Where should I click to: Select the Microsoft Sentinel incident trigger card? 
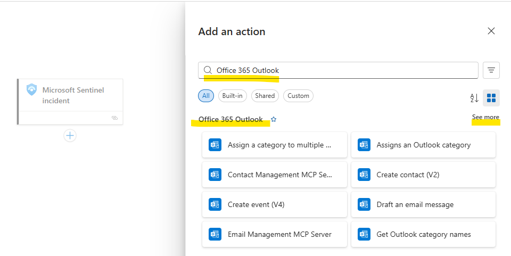point(70,102)
